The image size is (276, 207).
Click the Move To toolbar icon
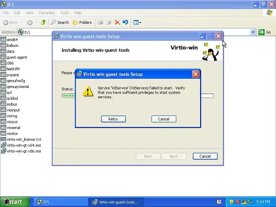tap(100, 22)
